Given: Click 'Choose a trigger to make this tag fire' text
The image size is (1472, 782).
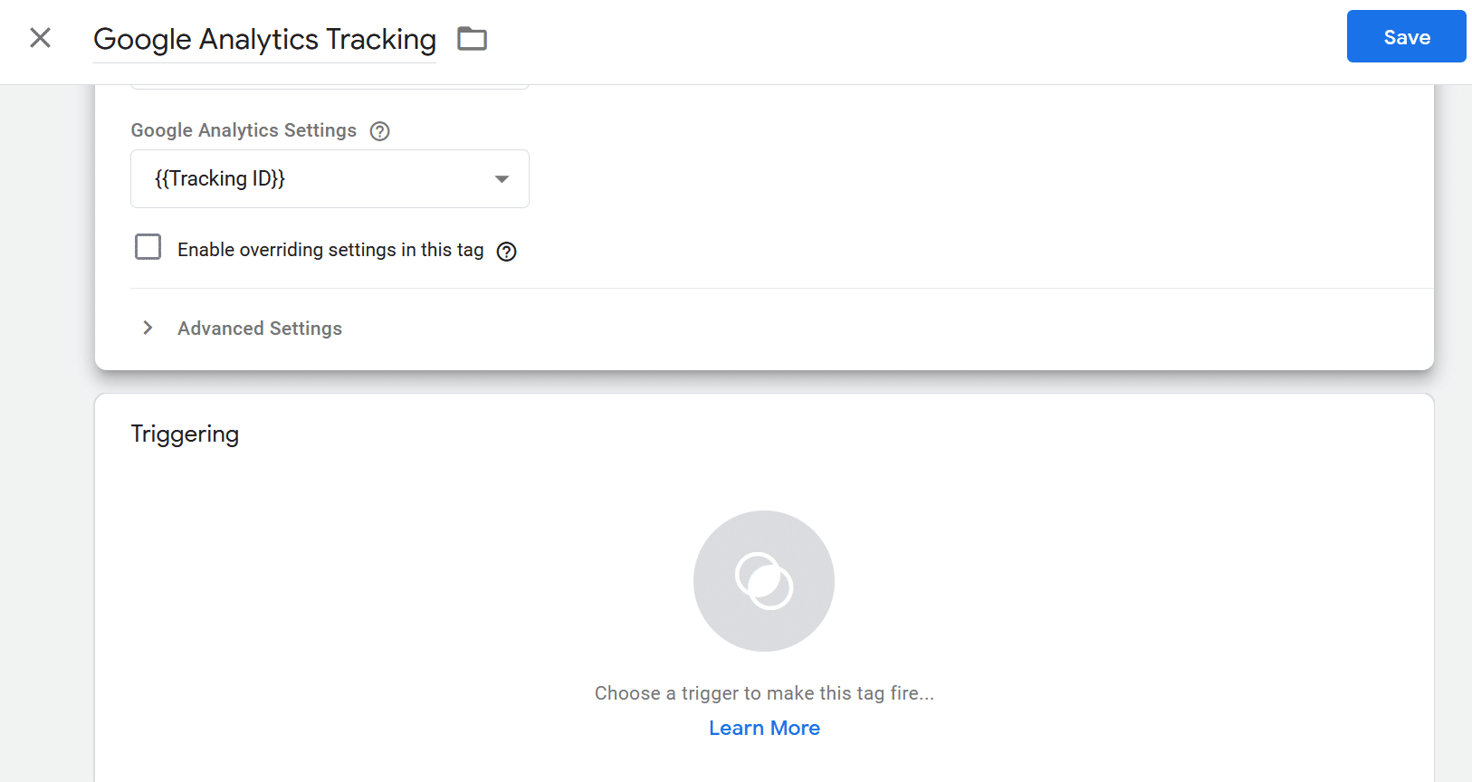Looking at the screenshot, I should pyautogui.click(x=764, y=693).
